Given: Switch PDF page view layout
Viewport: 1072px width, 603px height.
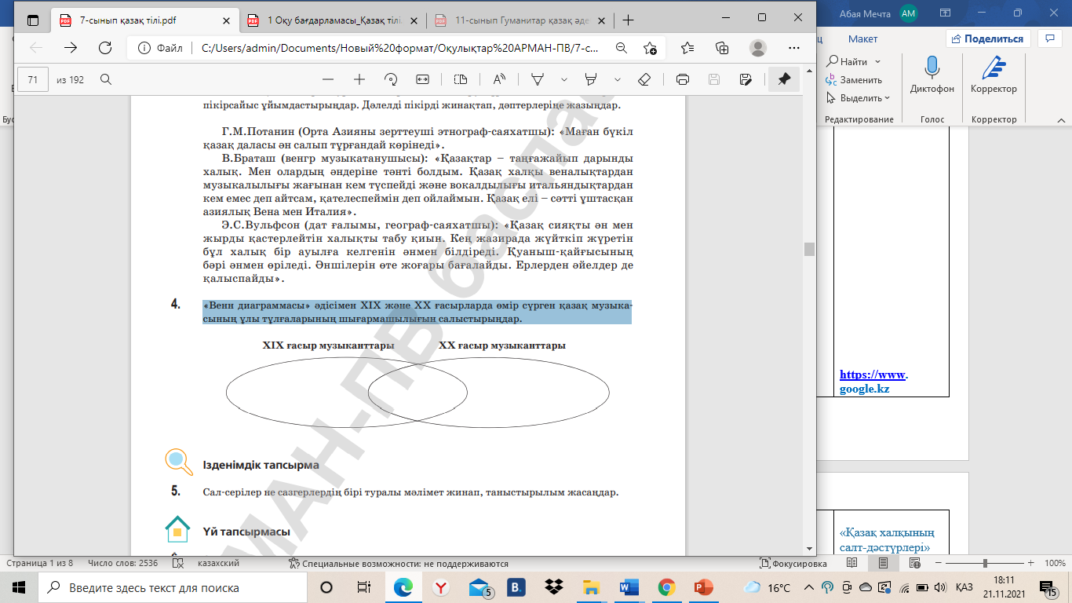Looking at the screenshot, I should [x=461, y=79].
